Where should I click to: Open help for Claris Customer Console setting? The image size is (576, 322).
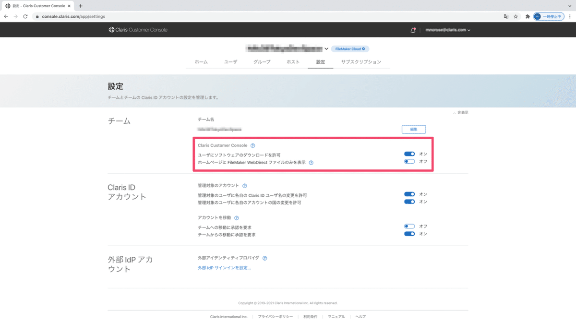point(253,145)
